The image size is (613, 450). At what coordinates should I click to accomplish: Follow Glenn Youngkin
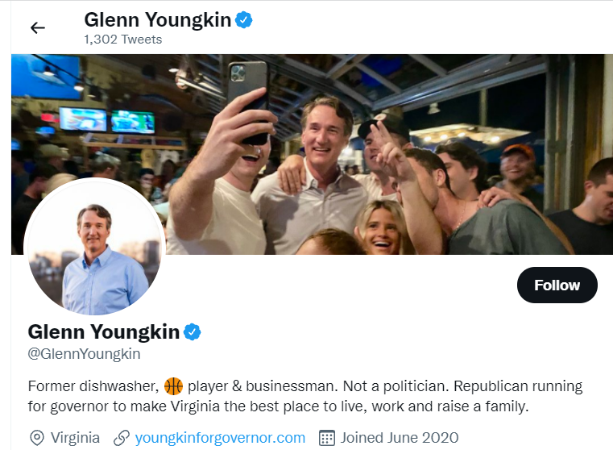(557, 285)
